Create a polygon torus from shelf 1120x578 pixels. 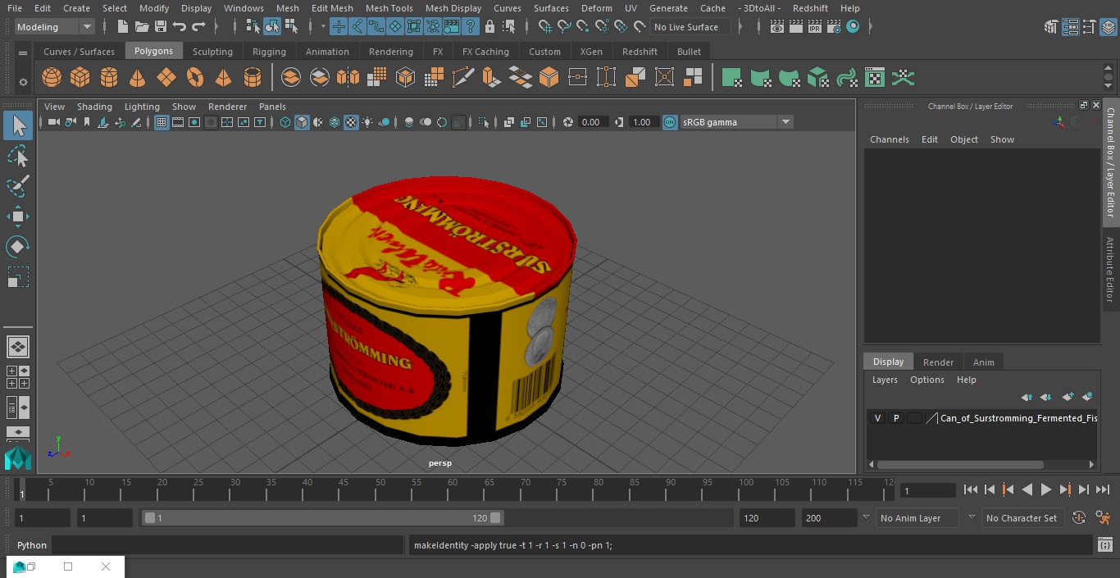pyautogui.click(x=195, y=78)
